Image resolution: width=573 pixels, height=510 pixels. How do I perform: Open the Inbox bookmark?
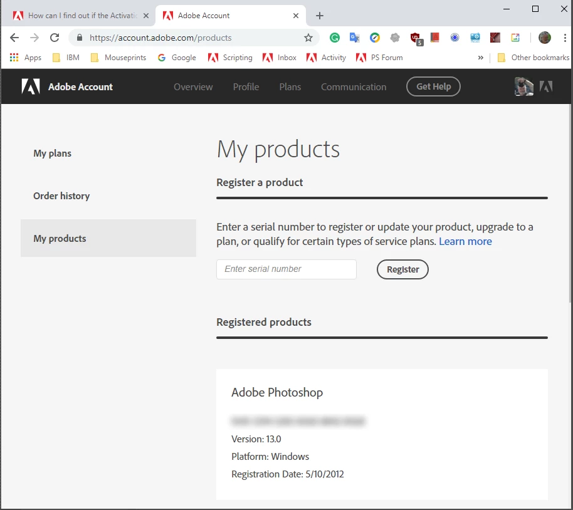[280, 58]
